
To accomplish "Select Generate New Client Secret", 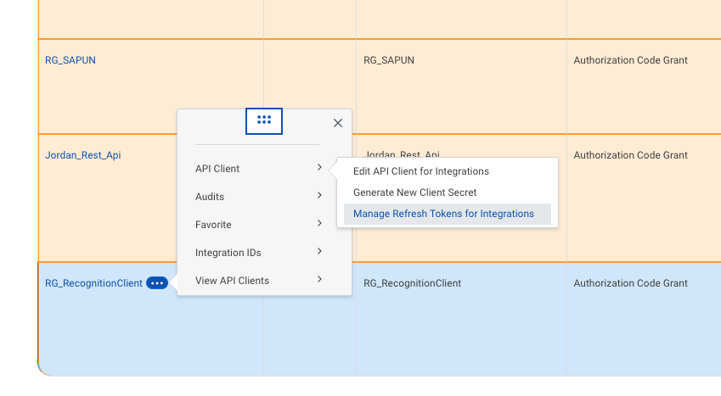I will pos(448,192).
